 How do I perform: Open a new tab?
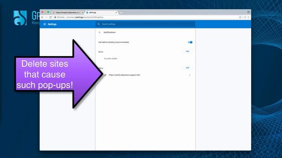tap(122, 13)
